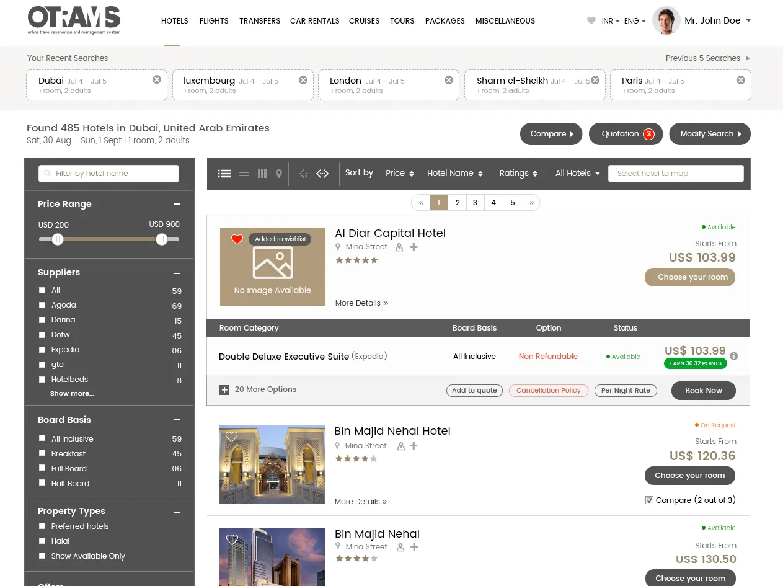Remove Paris recent search

[x=741, y=79]
